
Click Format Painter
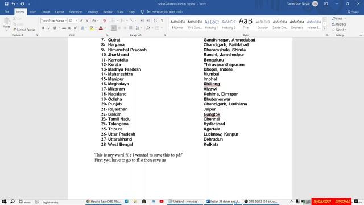(24, 30)
